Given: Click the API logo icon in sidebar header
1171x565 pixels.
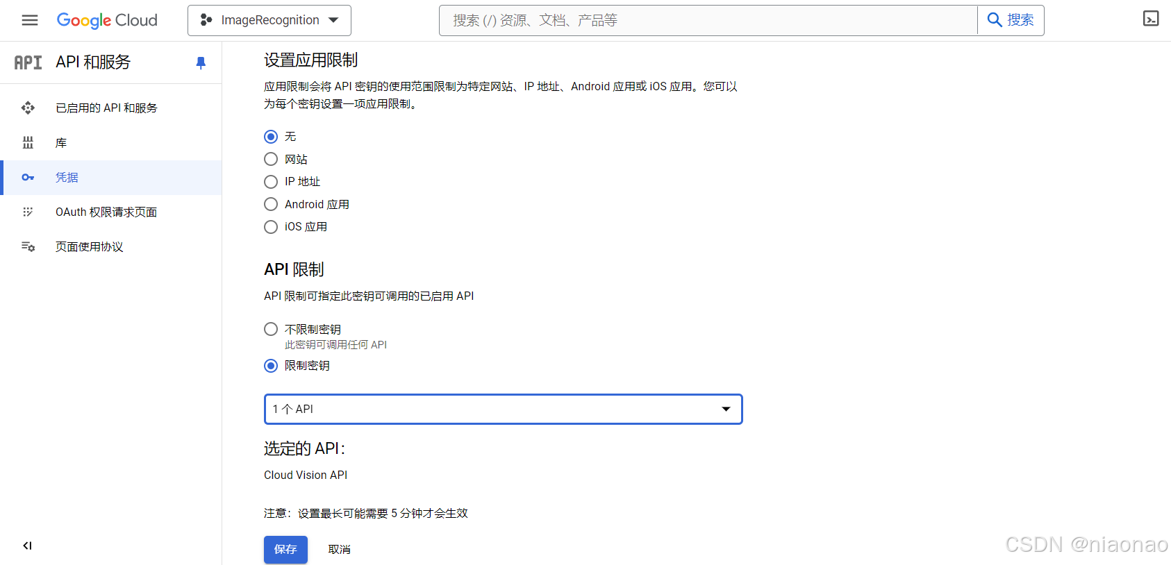Looking at the screenshot, I should (28, 62).
